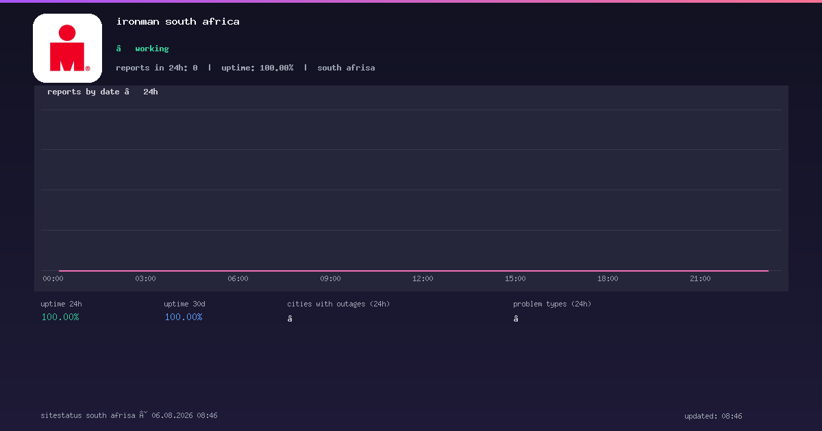Screen dimensions: 822x431
Task: Click the blue uptime 30d 100.00% value
Action: pos(184,317)
